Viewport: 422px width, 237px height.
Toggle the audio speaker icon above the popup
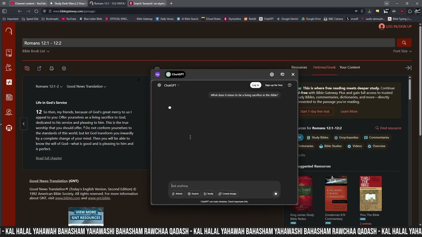tap(157, 68)
